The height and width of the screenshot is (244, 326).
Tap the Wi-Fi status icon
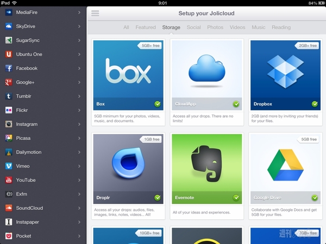[14, 3]
